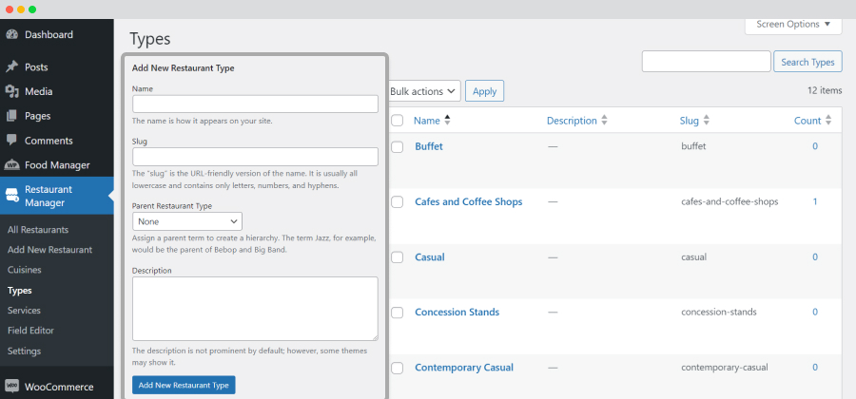Open the Contemporary Casual link

464,368
